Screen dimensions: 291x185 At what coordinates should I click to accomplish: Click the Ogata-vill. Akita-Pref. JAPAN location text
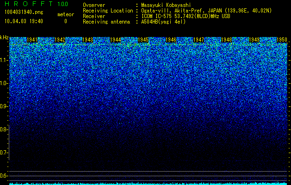[x=206, y=11]
